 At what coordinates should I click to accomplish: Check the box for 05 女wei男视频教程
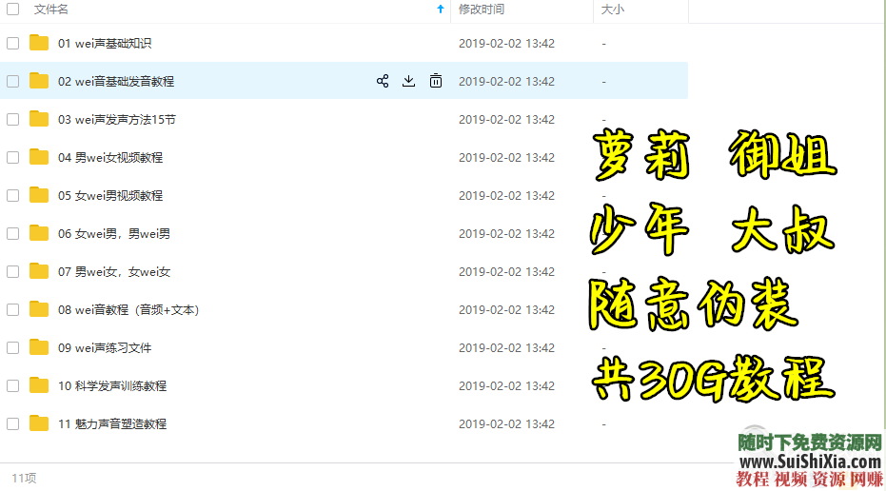click(x=13, y=195)
